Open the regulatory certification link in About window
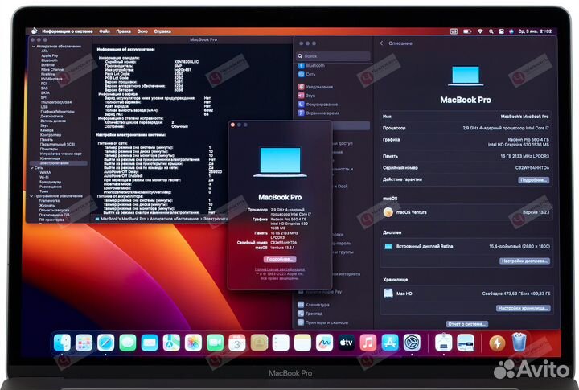This screenshot has width=579, height=390. pos(280,269)
